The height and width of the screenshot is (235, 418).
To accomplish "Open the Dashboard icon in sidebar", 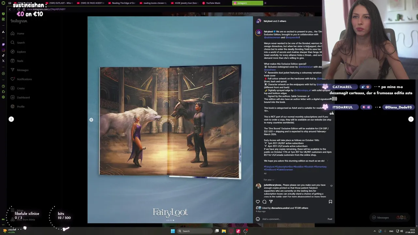I will pyautogui.click(x=12, y=98).
